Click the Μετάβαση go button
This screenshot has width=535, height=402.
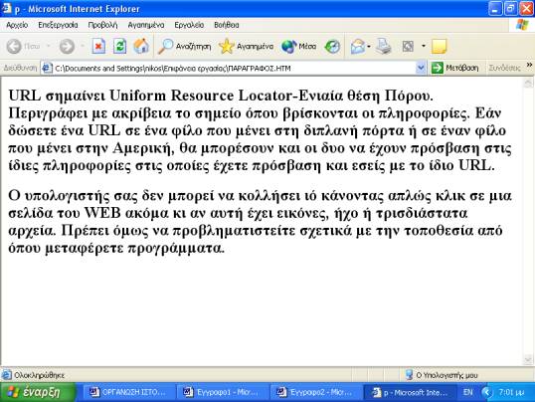454,68
